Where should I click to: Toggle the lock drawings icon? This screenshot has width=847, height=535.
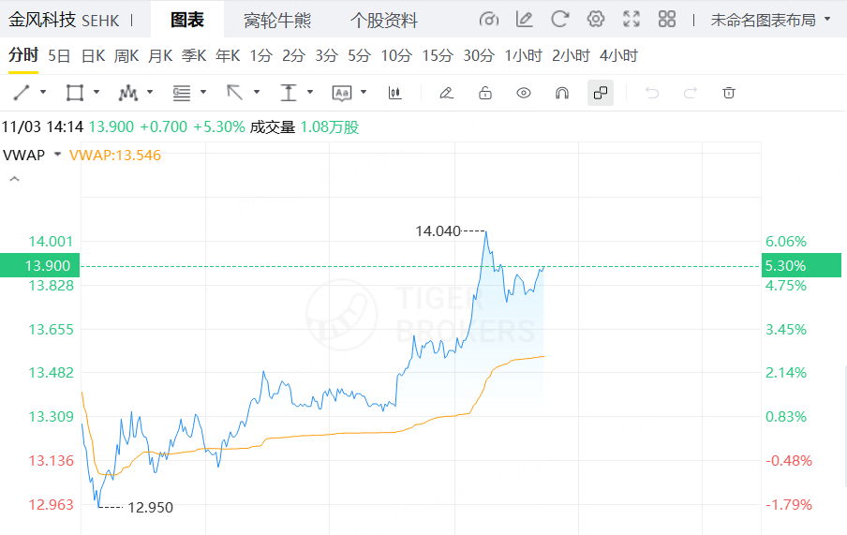coord(485,93)
